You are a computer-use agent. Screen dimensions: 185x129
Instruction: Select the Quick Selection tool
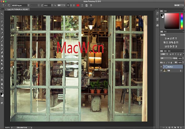[x=2, y=25]
